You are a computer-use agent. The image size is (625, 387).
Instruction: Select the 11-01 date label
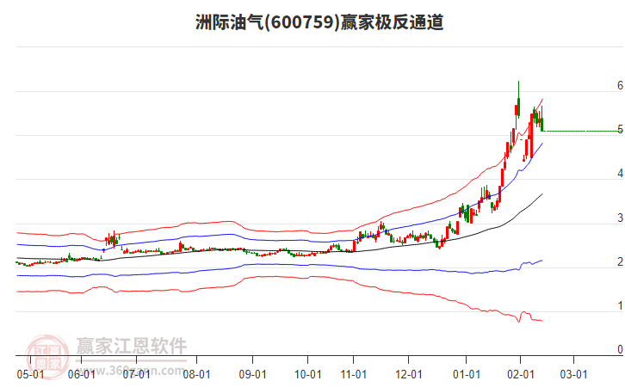coord(354,374)
